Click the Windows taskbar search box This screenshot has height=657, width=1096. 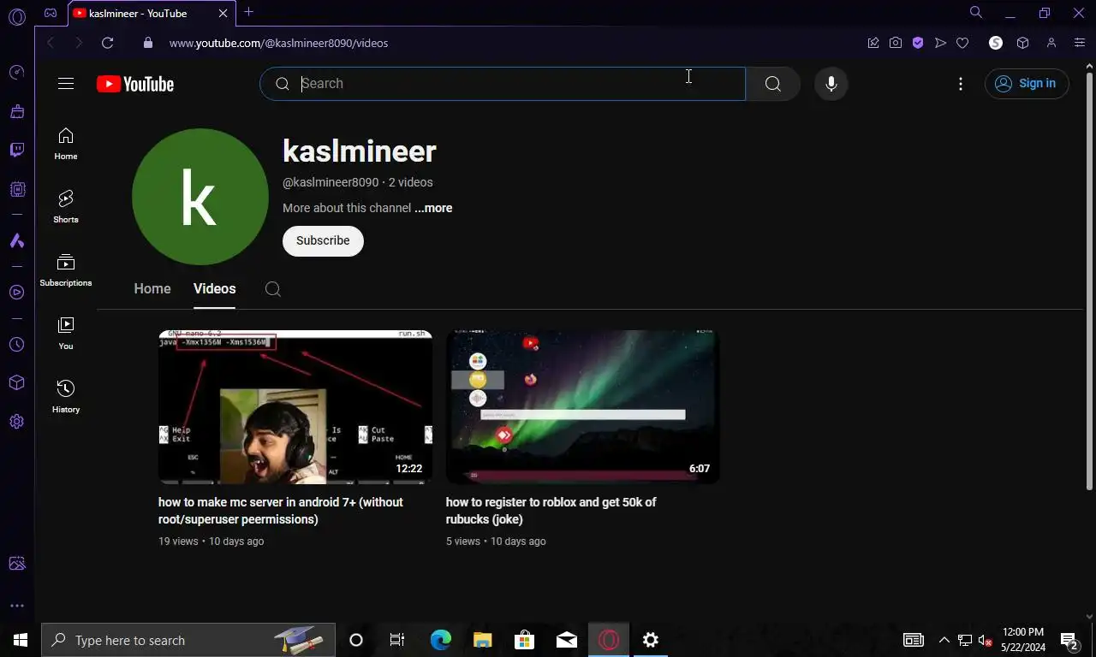[x=188, y=640]
